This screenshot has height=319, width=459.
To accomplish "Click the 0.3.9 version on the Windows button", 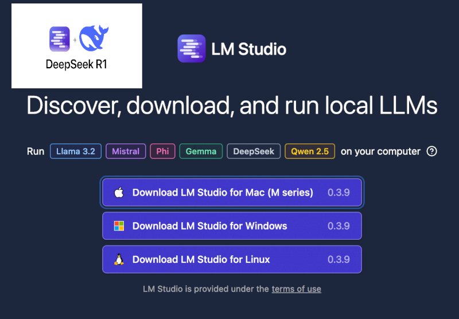I will point(339,226).
